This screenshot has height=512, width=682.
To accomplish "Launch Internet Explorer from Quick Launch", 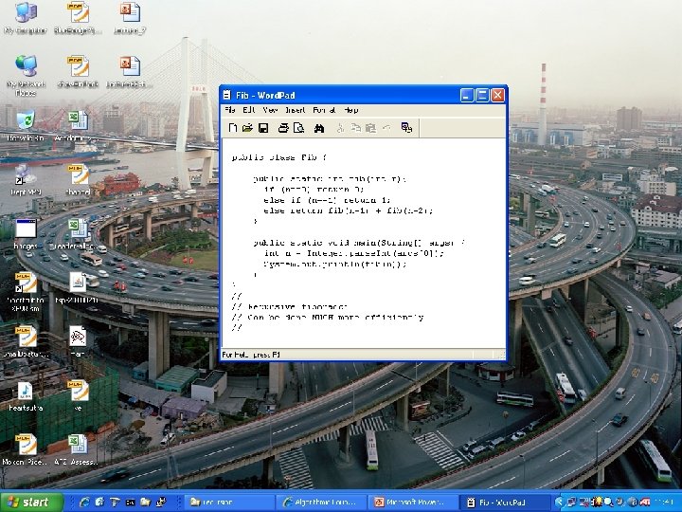I will 85,502.
